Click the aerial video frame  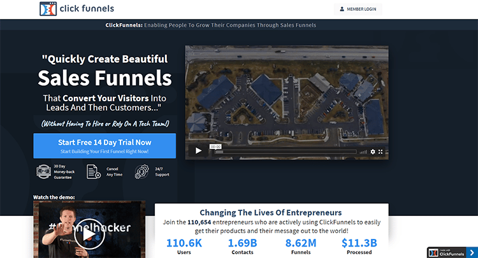tap(287, 96)
